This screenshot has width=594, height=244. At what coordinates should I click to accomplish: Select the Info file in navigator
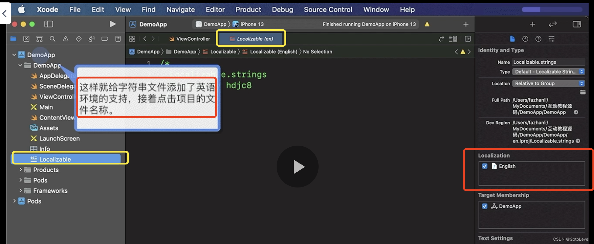coord(40,149)
